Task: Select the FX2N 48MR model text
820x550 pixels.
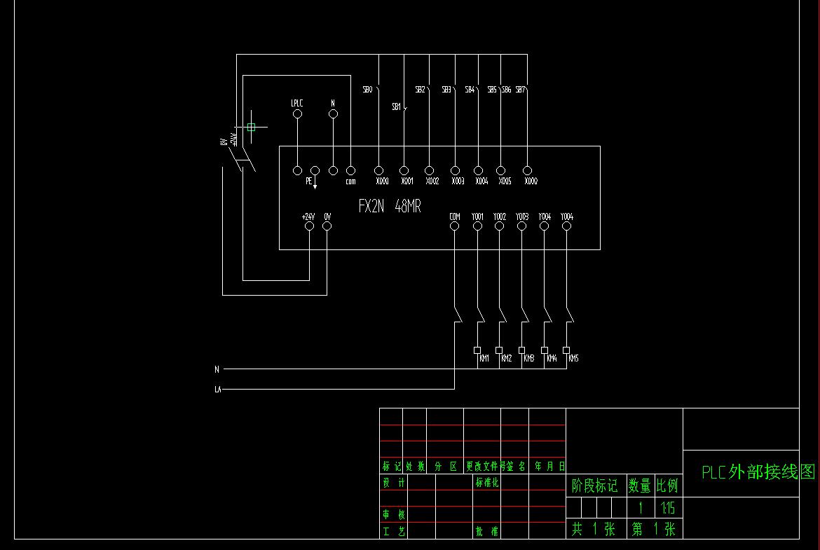Action: pyautogui.click(x=390, y=206)
